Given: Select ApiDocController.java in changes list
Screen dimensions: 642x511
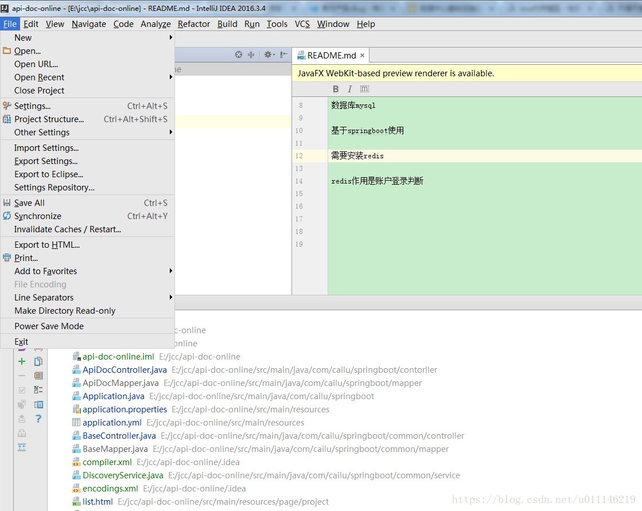Looking at the screenshot, I should [124, 370].
